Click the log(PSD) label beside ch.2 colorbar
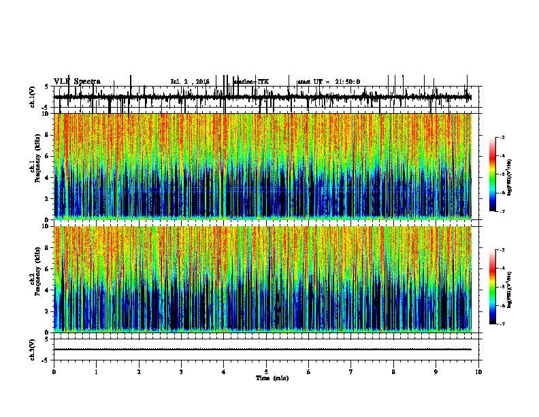 509,290
